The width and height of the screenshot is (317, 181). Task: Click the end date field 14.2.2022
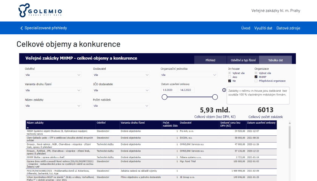pos(186,90)
